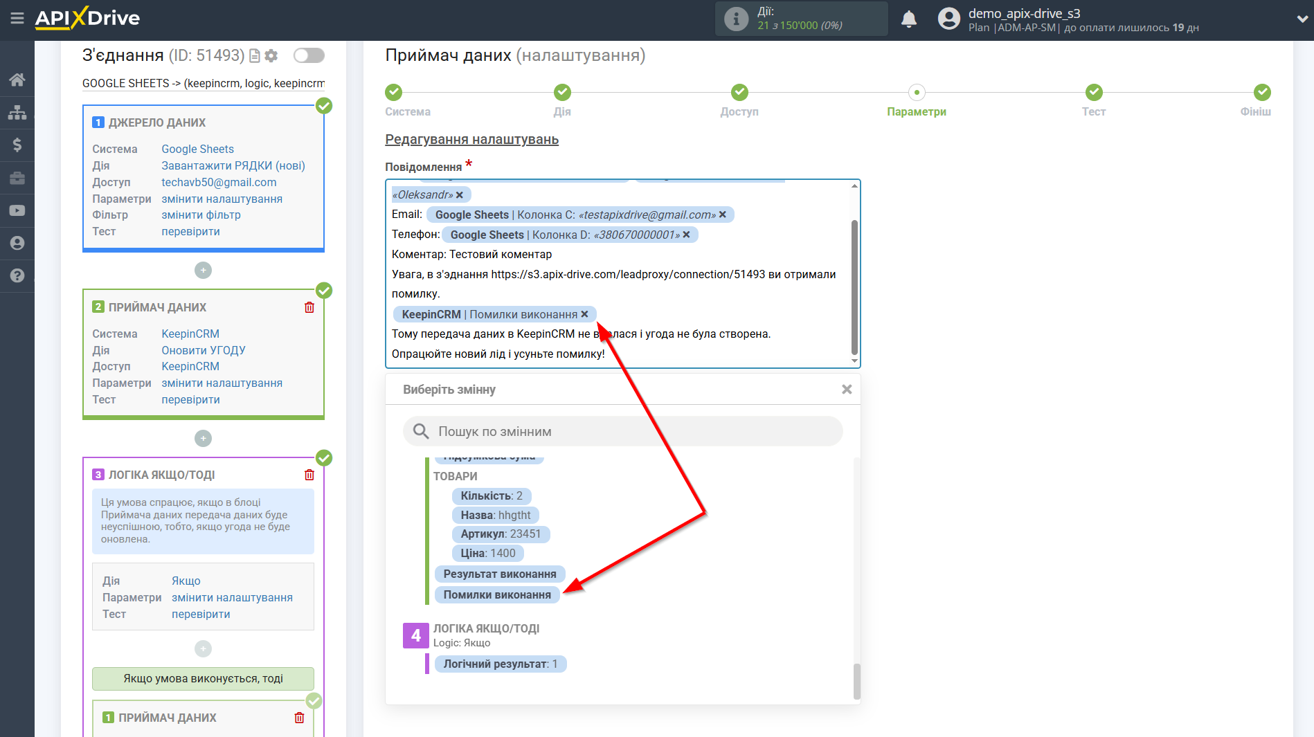Click Якщо action link in logic block
The height and width of the screenshot is (737, 1314).
coord(186,581)
